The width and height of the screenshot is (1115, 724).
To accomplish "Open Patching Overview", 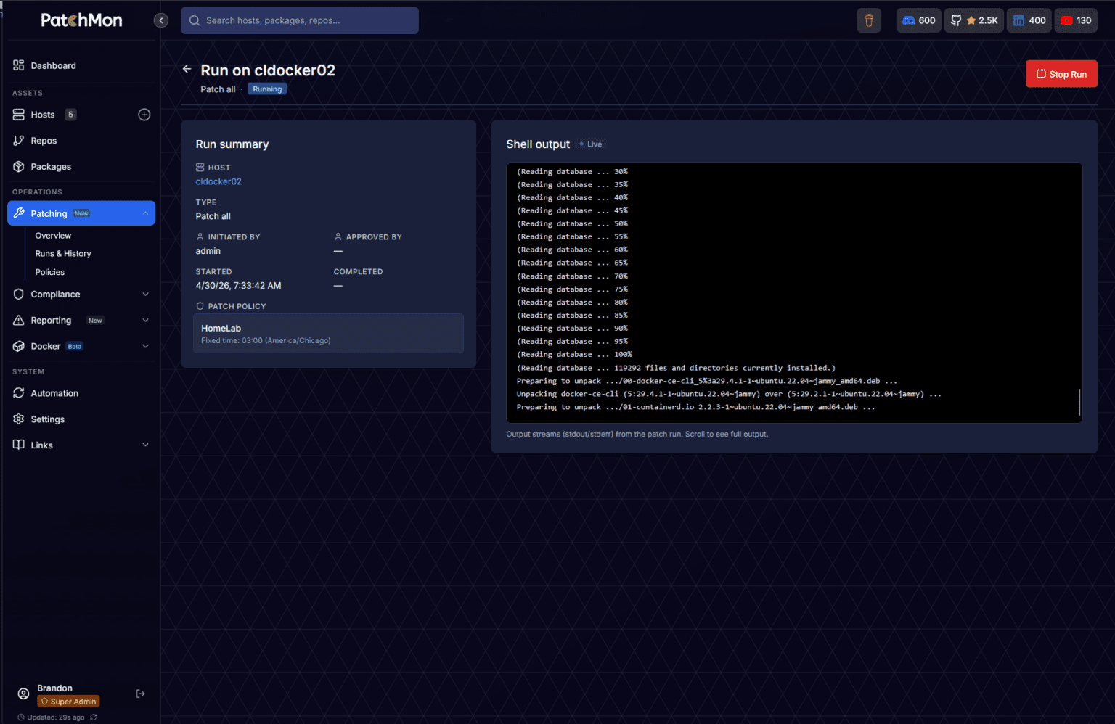I will click(x=53, y=236).
